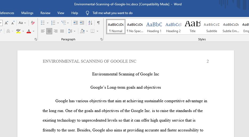
Task: Switch to the Review tab
Action: point(46,13)
